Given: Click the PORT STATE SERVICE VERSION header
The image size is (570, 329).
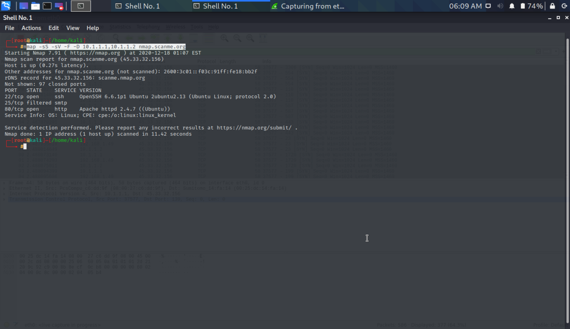Looking at the screenshot, I should [53, 90].
